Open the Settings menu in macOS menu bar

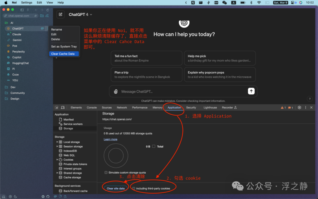click(x=26, y=2)
